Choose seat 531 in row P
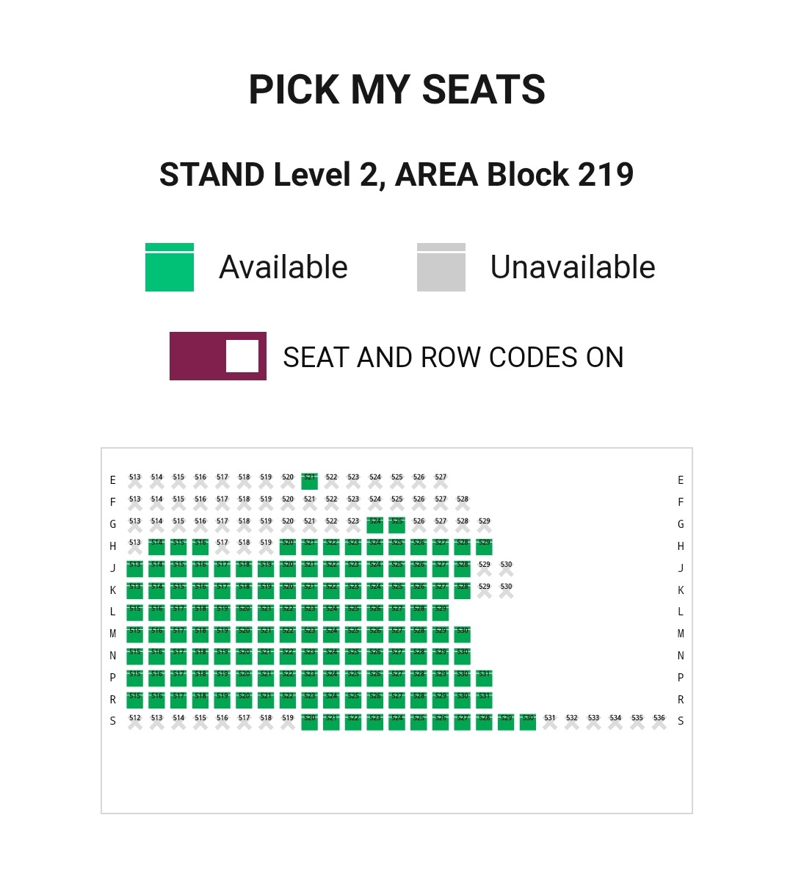Image resolution: width=793 pixels, height=873 pixels. point(485,678)
